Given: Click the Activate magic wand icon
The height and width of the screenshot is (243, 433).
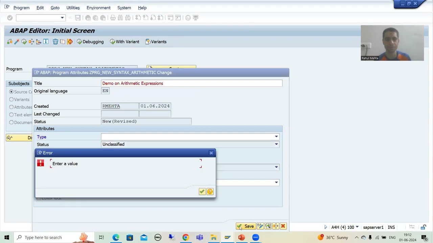Looking at the screenshot, I should [x=17, y=42].
